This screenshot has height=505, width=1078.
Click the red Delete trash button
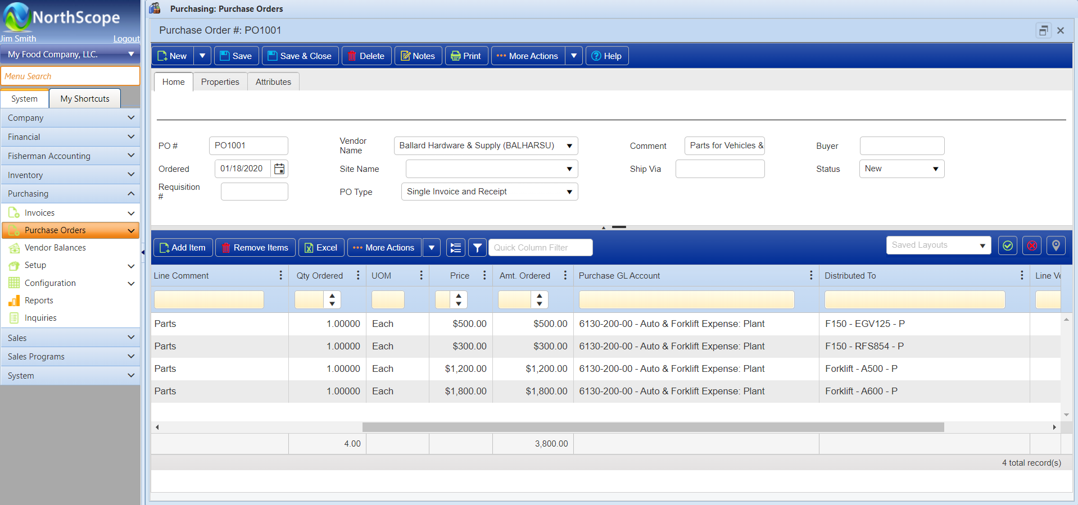tap(366, 56)
